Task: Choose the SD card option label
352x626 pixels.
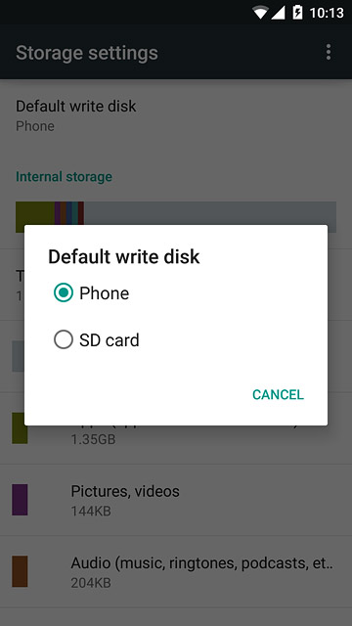Action: pos(110,340)
